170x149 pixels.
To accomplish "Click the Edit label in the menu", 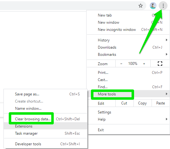I will (x=101, y=103).
